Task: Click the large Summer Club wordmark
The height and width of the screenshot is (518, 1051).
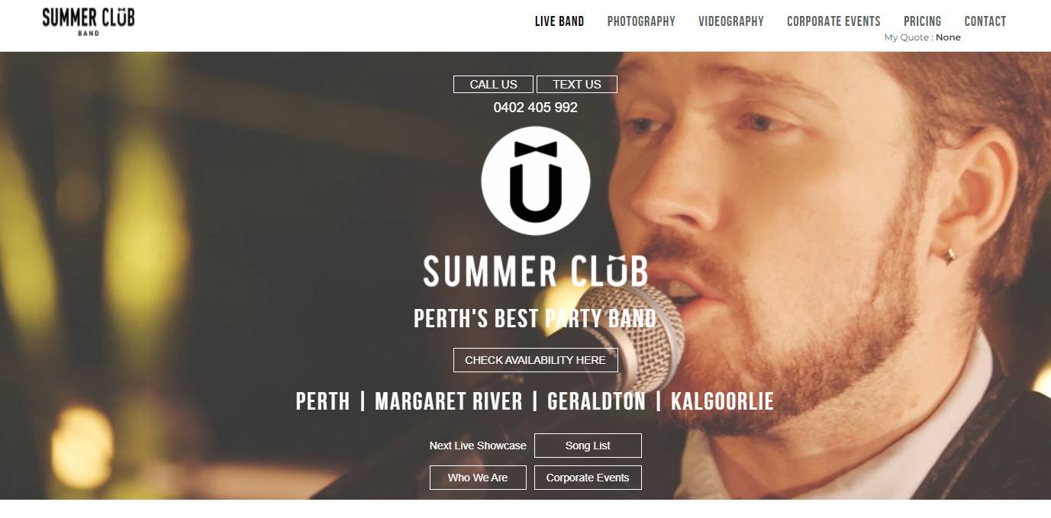Action: (x=536, y=271)
